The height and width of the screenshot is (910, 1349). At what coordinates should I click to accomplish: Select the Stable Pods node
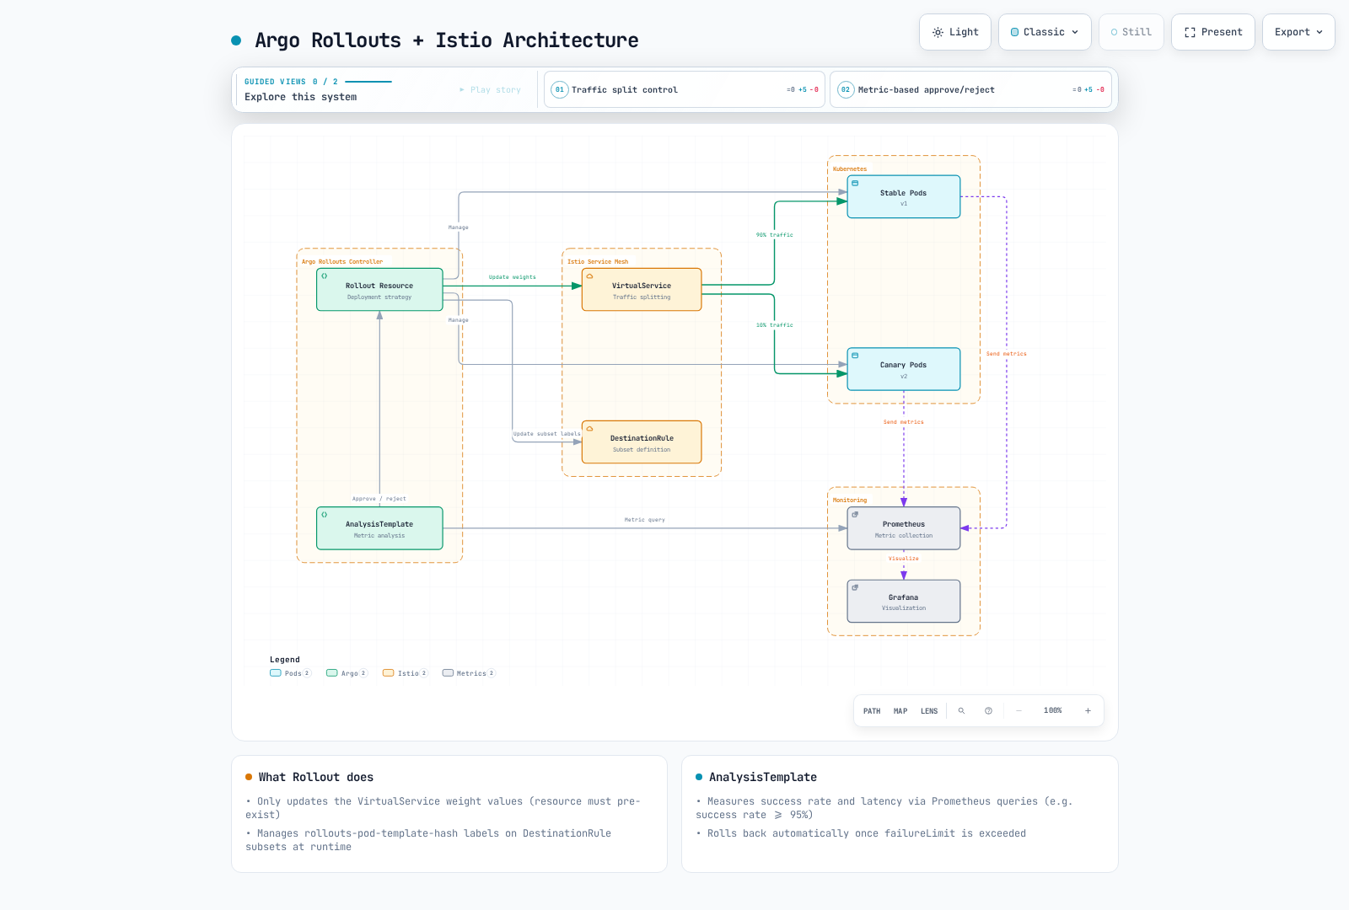(904, 196)
